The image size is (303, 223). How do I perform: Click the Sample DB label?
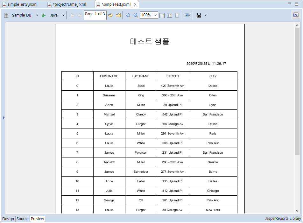coord(22,15)
